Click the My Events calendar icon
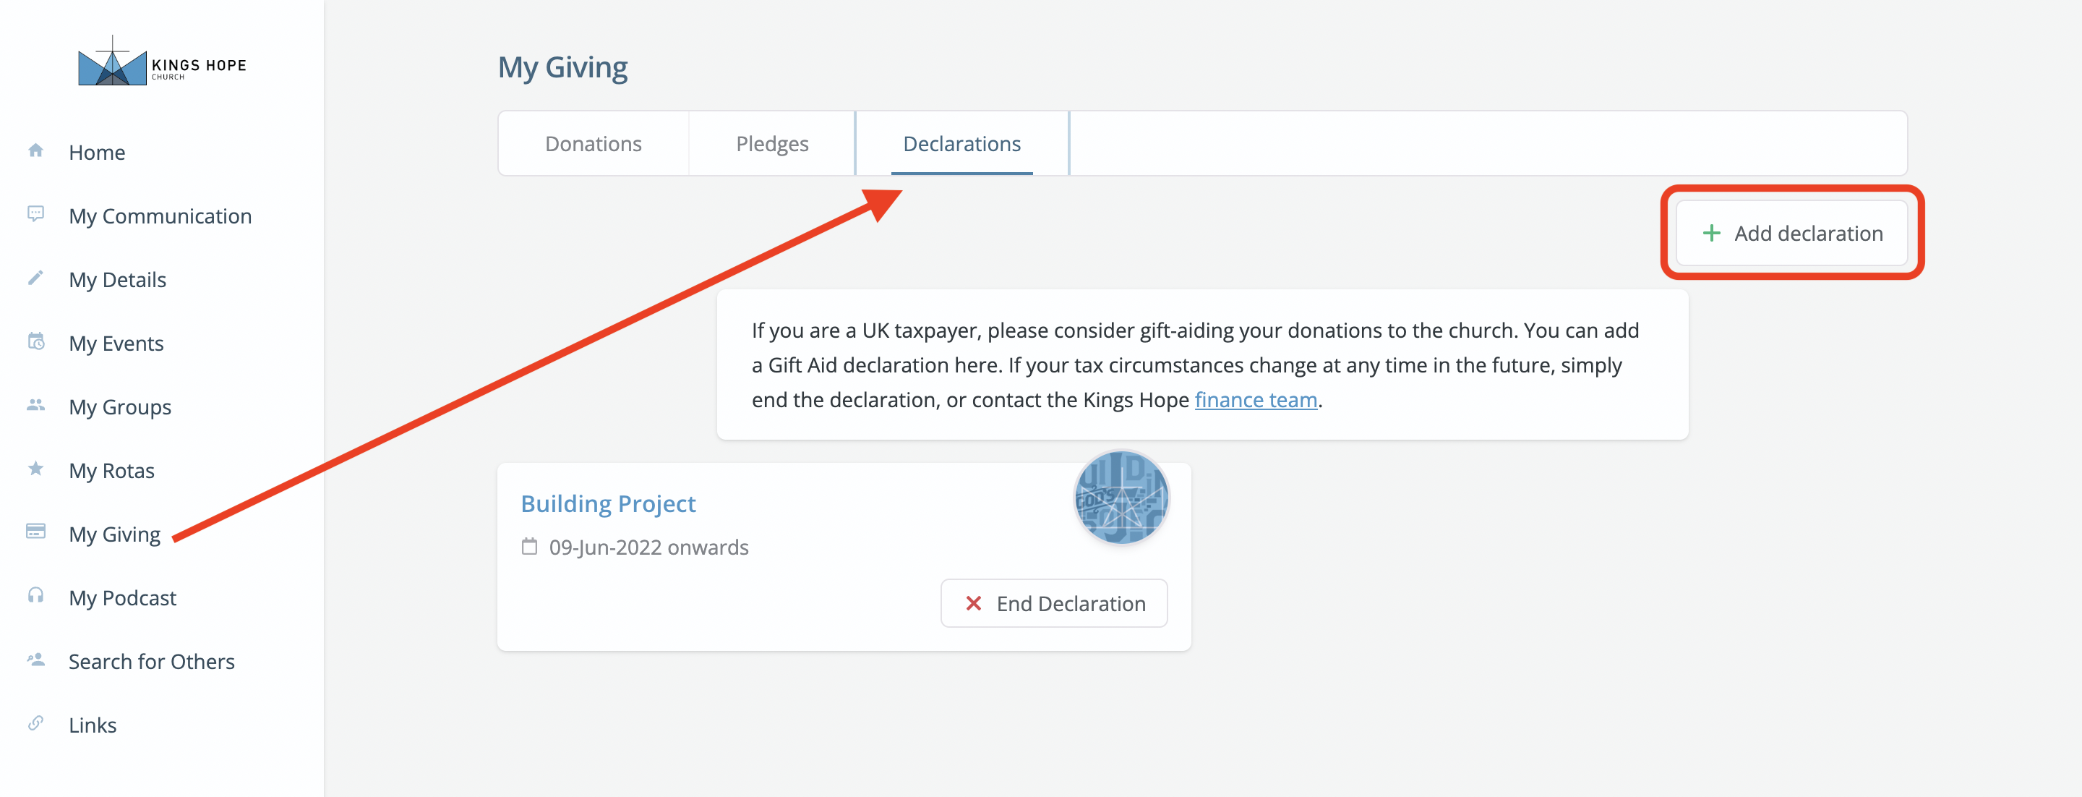This screenshot has width=2082, height=797. pos(35,341)
